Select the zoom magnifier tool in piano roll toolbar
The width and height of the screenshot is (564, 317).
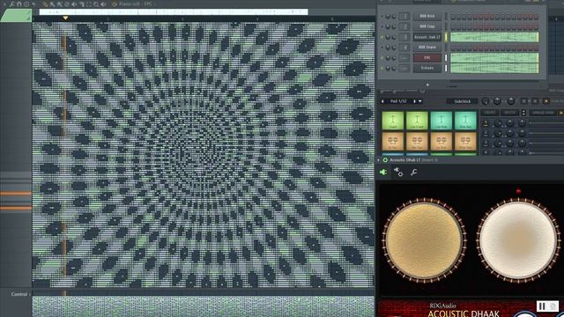(x=96, y=4)
